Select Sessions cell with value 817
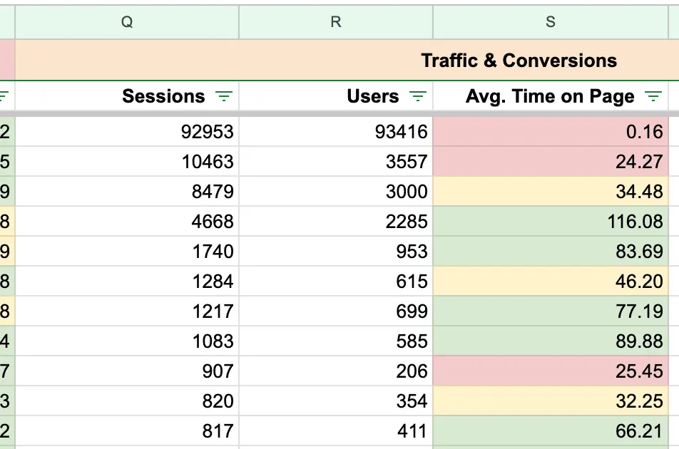Image resolution: width=679 pixels, height=449 pixels. pos(127,431)
